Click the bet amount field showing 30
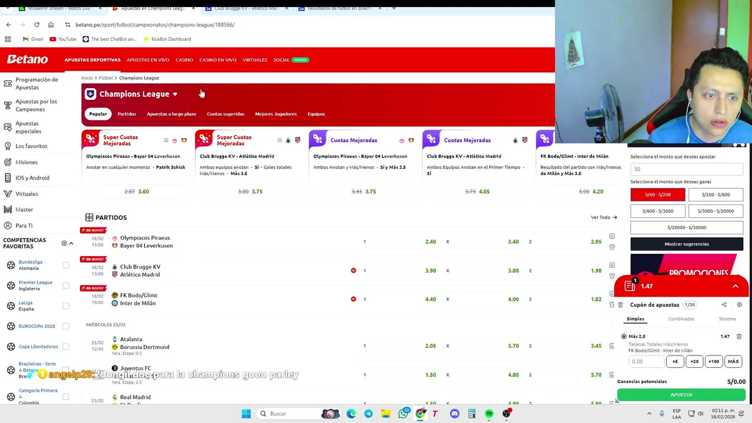752x423 pixels. click(687, 169)
